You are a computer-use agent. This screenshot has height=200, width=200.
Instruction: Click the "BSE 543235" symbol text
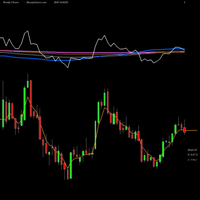[61, 2]
